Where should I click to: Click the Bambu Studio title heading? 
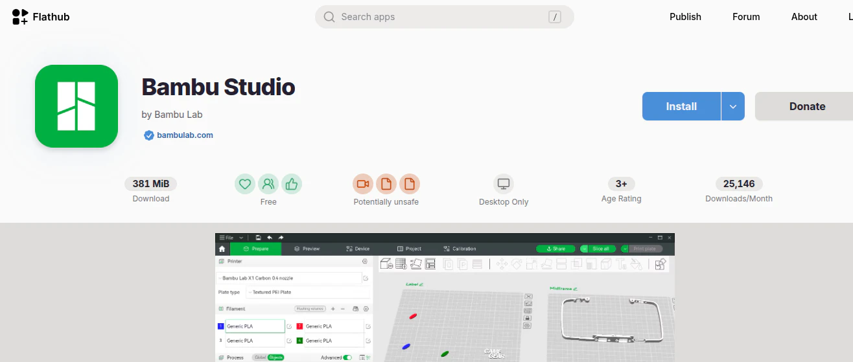(x=218, y=87)
